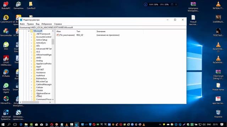Image resolution: width=227 pixels, height=127 pixels.
Task: Click the volume icon in system tray
Action: coord(204,125)
